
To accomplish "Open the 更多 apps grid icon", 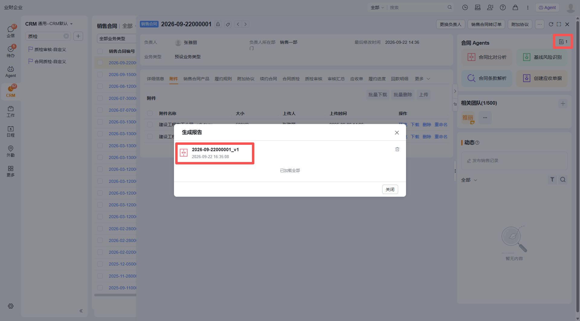I will (x=11, y=171).
